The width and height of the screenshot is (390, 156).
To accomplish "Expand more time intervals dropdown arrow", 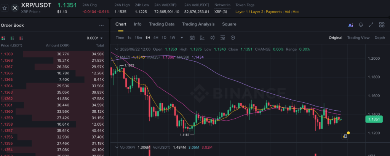I will tap(182, 38).
